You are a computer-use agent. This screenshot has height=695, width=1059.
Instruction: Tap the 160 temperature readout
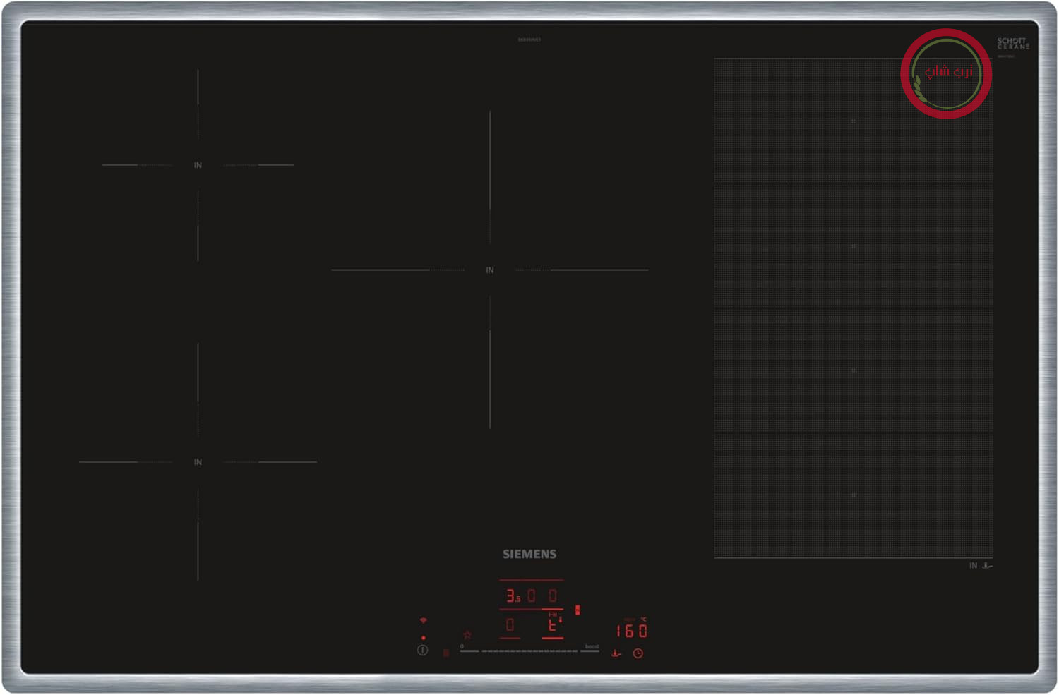tap(632, 630)
